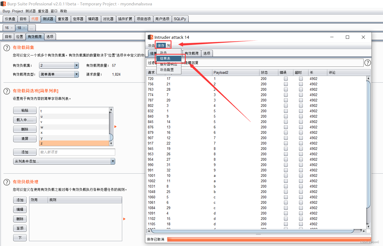Click the 载入中 button
The width and height of the screenshot is (383, 246).
(x=25, y=120)
